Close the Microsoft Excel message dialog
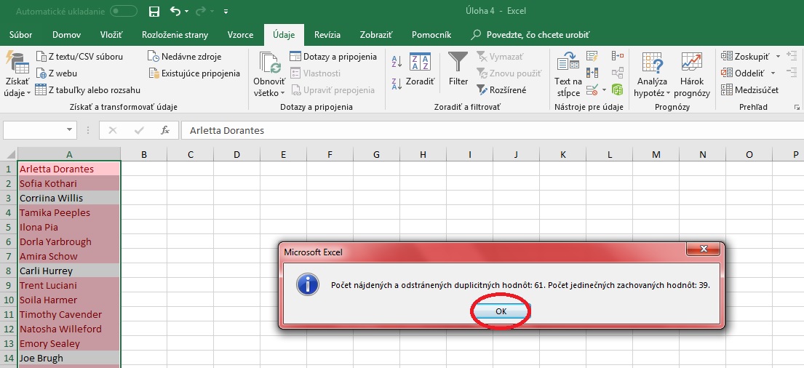The width and height of the screenshot is (804, 368). [704, 249]
